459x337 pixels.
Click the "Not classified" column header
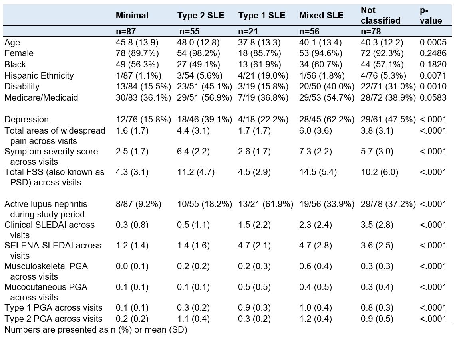click(x=380, y=16)
